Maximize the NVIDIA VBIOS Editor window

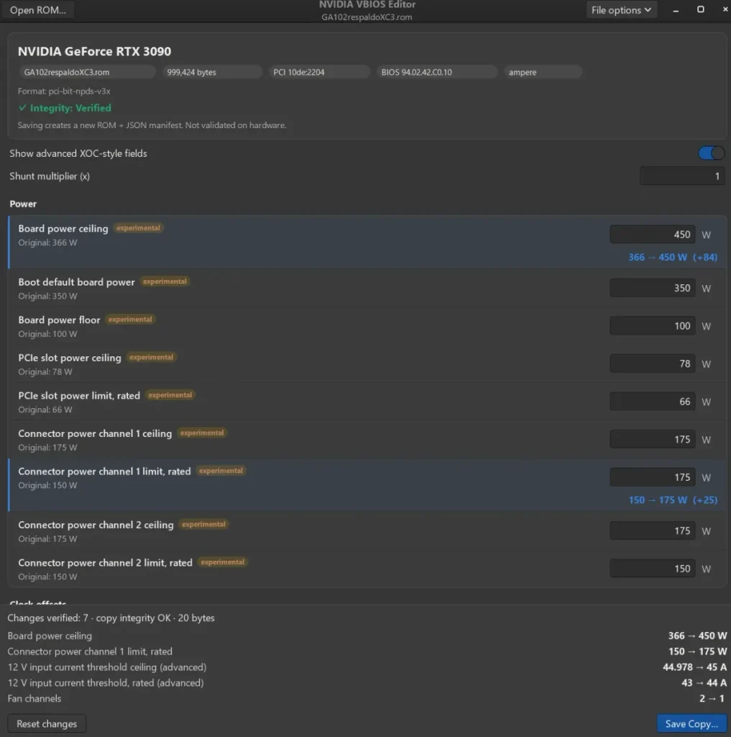pyautogui.click(x=701, y=9)
